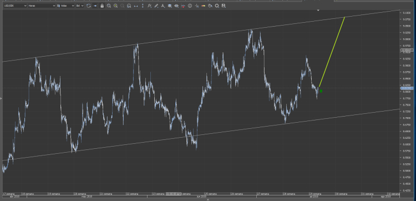The image size is (416, 201).
Task: Click the info circle icon
Action: (190, 6)
